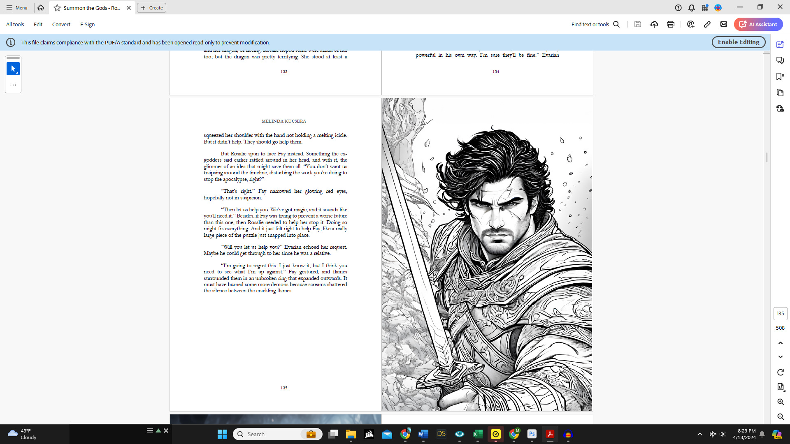Click the taskbar Search box
The height and width of the screenshot is (444, 790).
pos(278,434)
